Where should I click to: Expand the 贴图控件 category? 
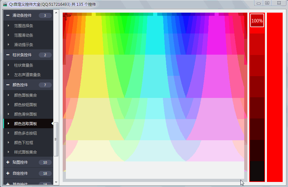click(20, 162)
